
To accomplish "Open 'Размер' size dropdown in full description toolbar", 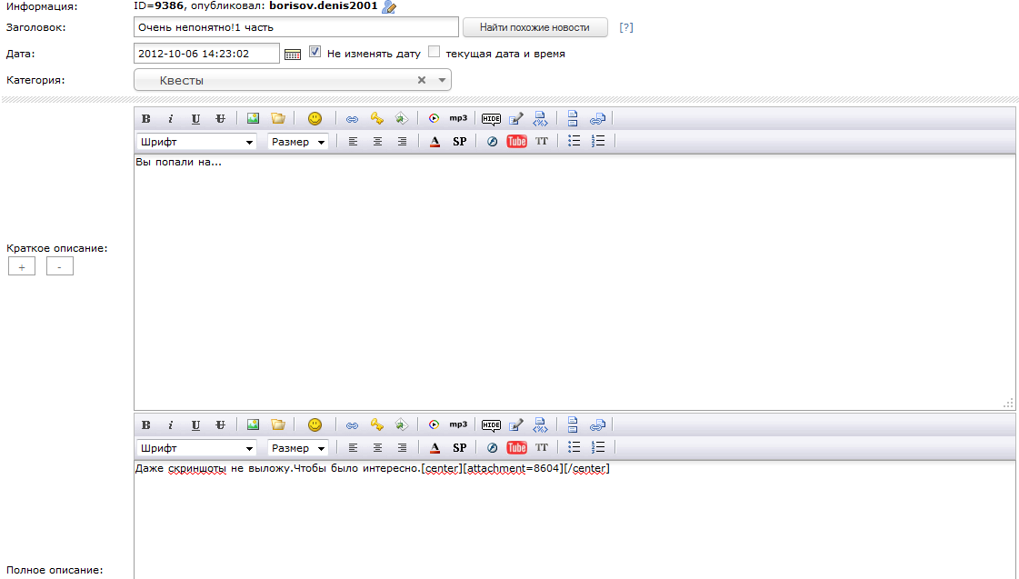I will [x=298, y=448].
